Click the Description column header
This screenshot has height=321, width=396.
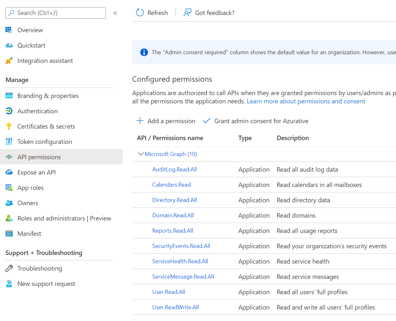[x=293, y=138]
